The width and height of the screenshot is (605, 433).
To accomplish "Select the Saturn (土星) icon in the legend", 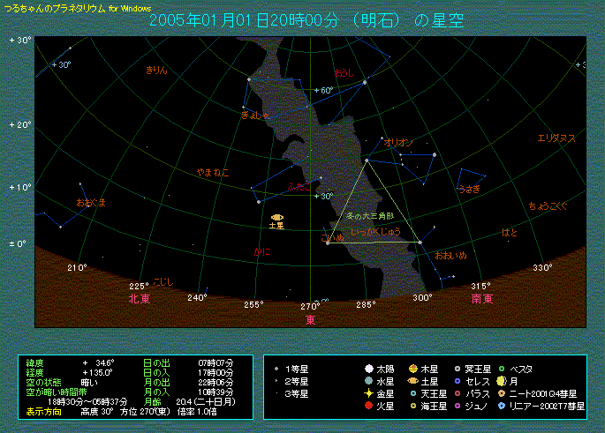I will [413, 381].
